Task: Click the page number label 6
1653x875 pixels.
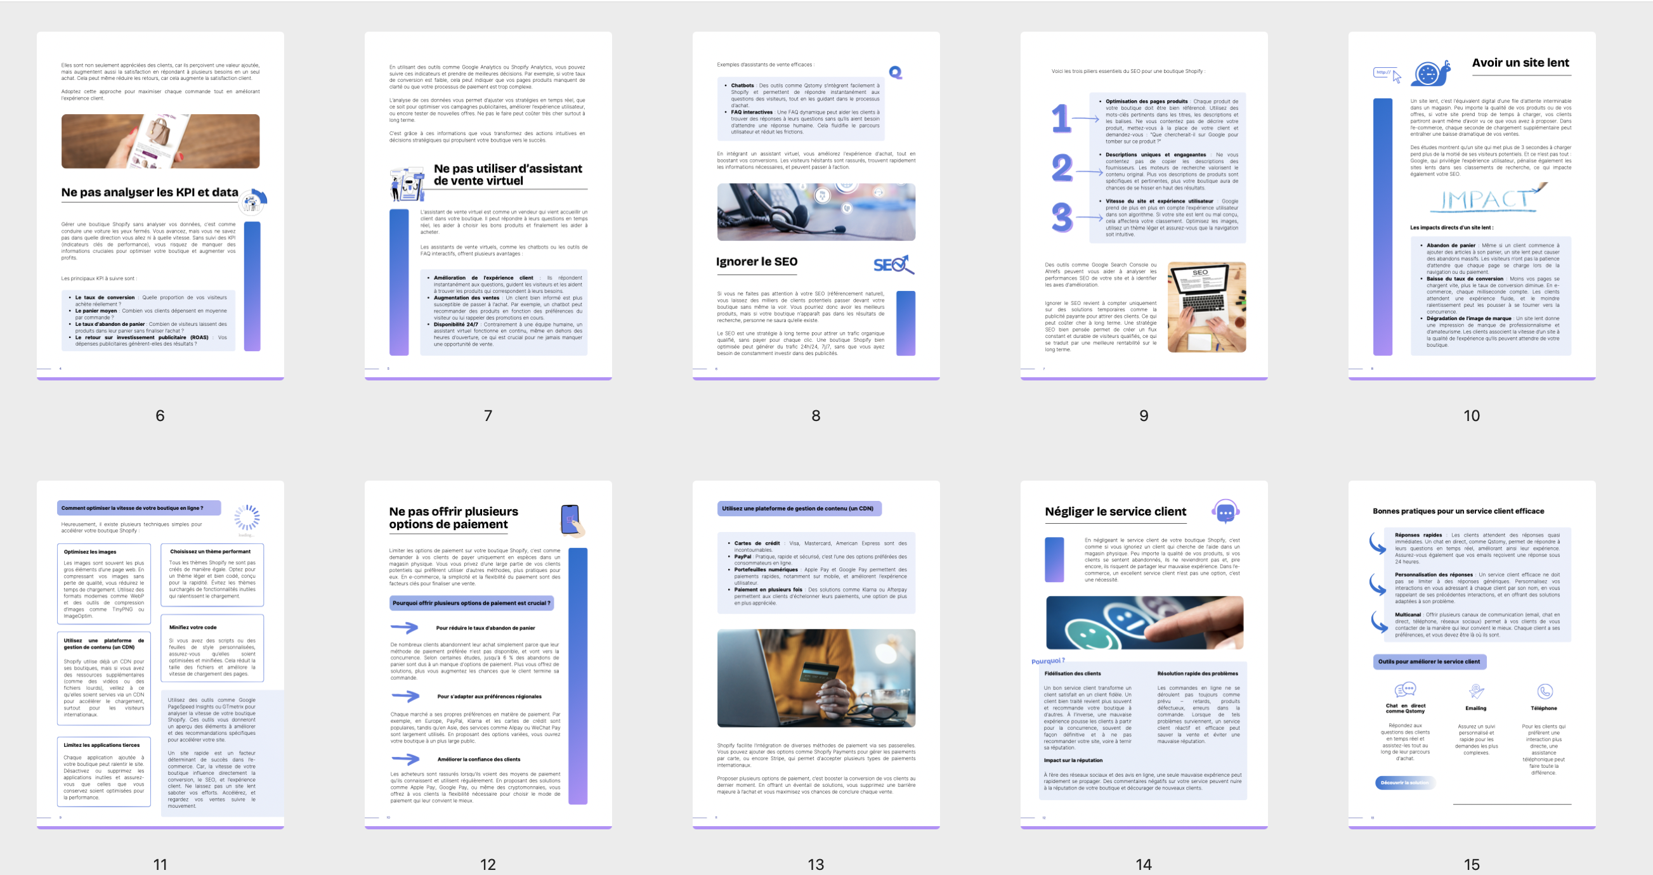Action: 160,416
